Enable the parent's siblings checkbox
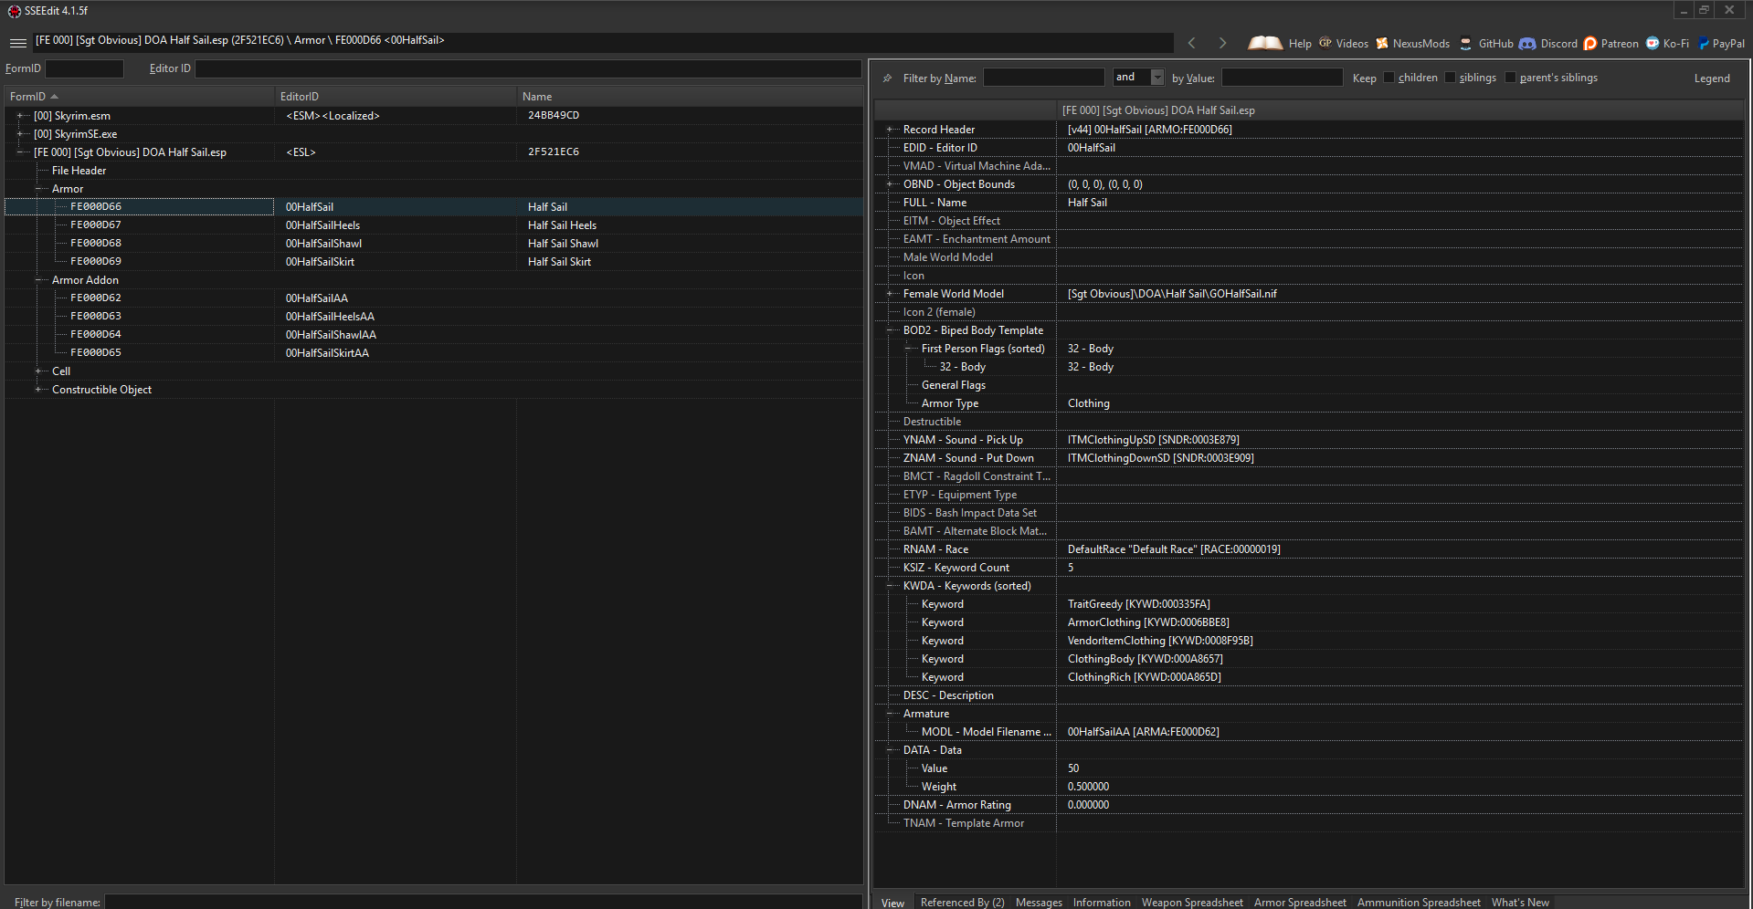This screenshot has width=1753, height=909. [x=1510, y=78]
